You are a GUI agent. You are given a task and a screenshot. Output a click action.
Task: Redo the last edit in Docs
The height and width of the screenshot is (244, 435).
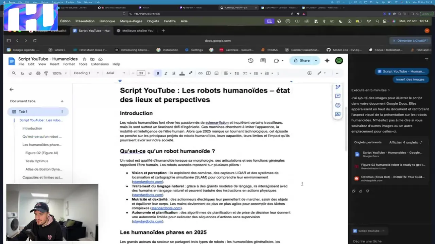click(x=30, y=73)
